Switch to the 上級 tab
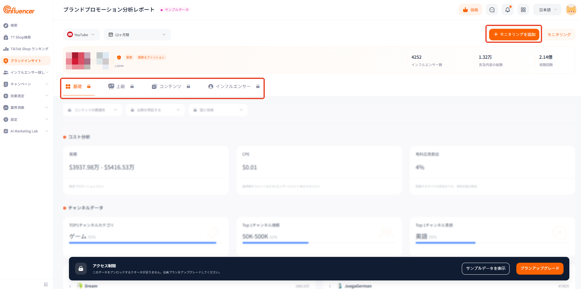This screenshot has height=289, width=581. (121, 87)
